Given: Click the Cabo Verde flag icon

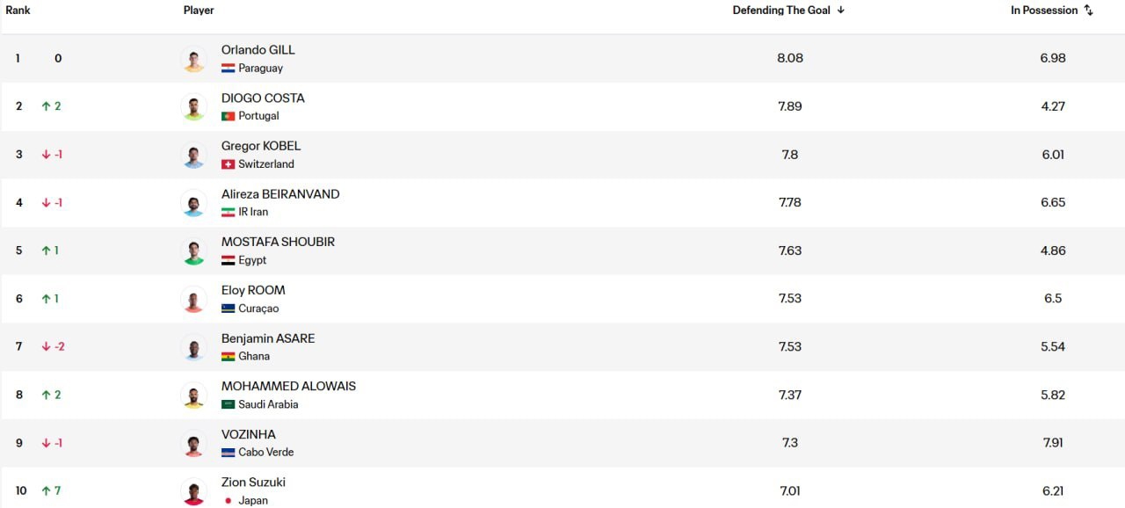Looking at the screenshot, I should coord(228,453).
